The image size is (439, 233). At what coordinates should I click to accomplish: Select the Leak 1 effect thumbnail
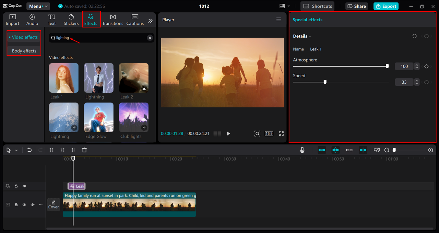pos(64,78)
